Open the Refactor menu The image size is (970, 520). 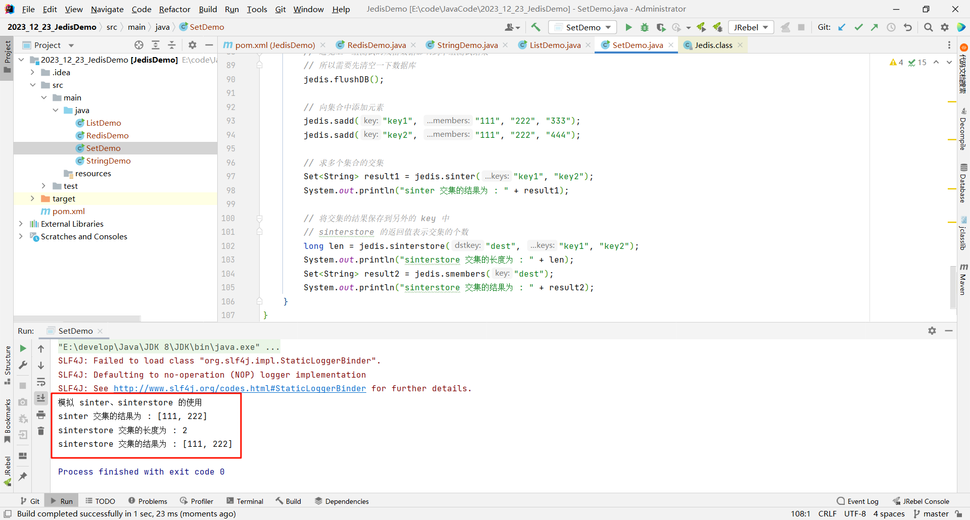coord(174,9)
